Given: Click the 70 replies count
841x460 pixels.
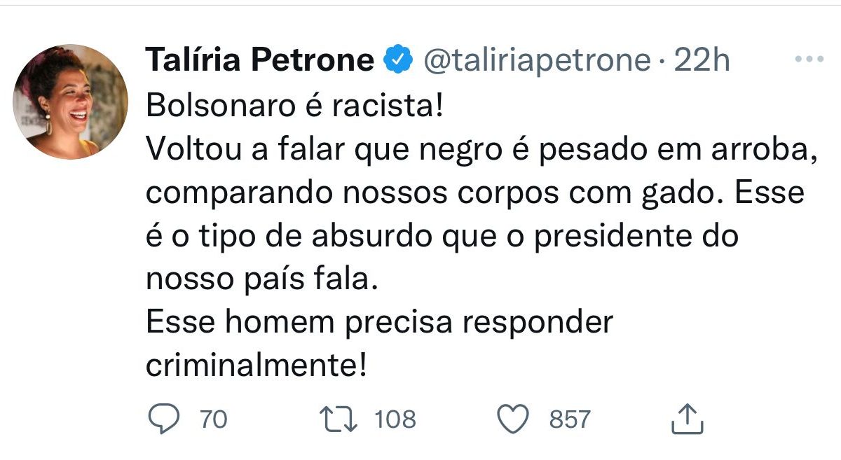Looking at the screenshot, I should 213,419.
